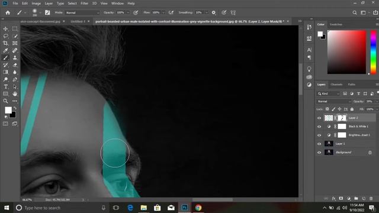The width and height of the screenshot is (379, 213).
Task: Select the Move tool
Action: (5, 28)
